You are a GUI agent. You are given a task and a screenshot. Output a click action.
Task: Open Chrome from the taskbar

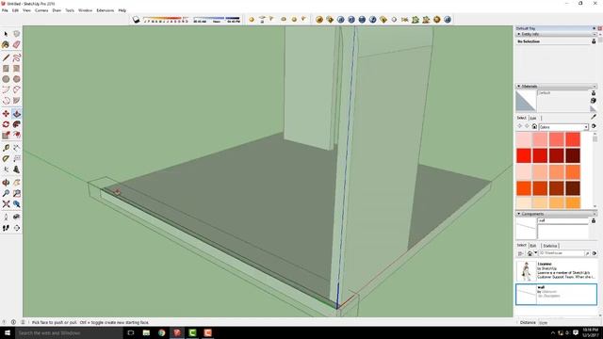coord(161,332)
